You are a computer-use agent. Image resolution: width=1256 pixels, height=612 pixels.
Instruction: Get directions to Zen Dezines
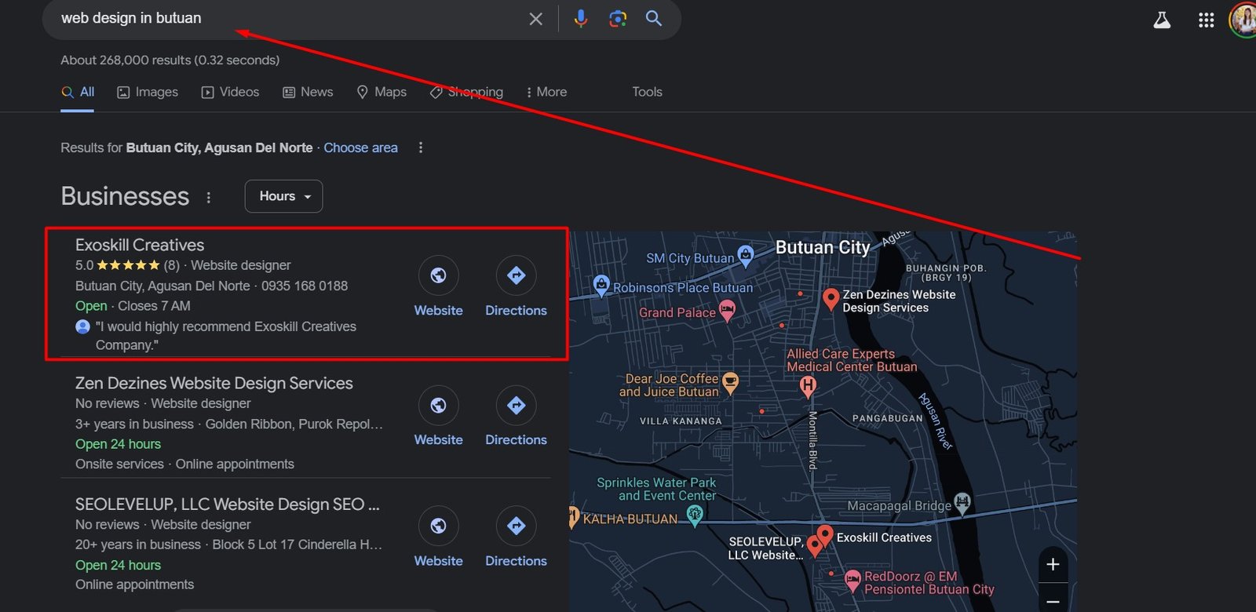pos(516,406)
